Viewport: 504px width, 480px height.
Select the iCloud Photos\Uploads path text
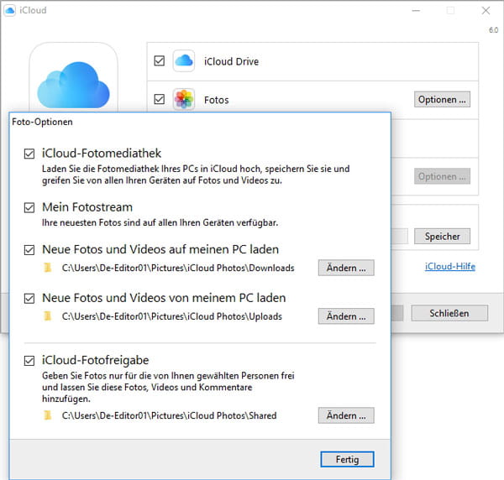pyautogui.click(x=172, y=316)
